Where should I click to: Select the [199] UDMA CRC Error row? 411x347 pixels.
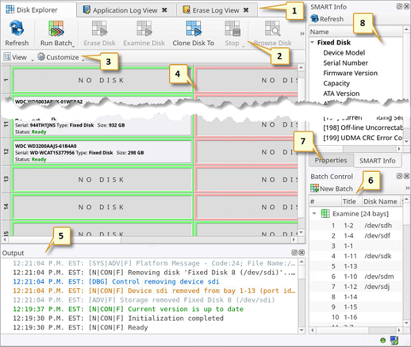click(x=356, y=137)
